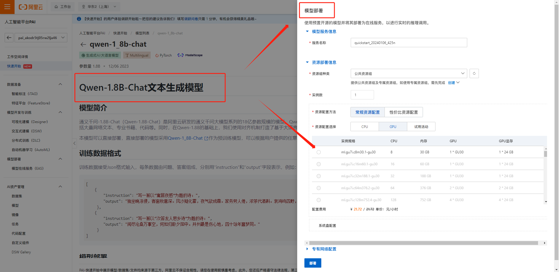Click the Alibaba Cloud logo

(x=31, y=7)
